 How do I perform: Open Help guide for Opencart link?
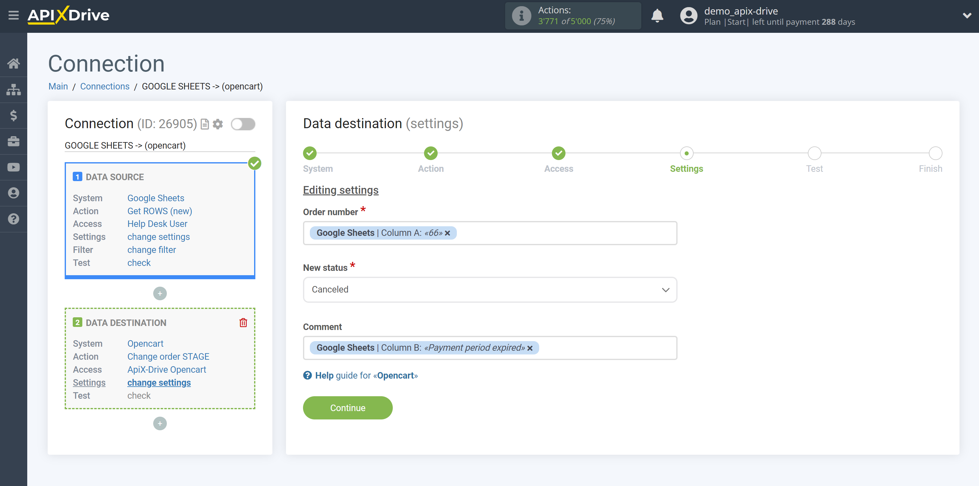click(x=361, y=375)
